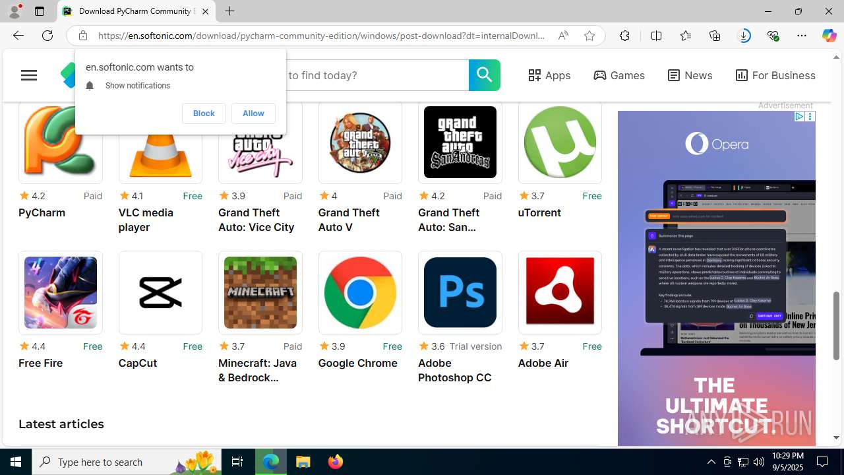This screenshot has height=475, width=844.
Task: Open Edge Settings and more menu
Action: tap(802, 36)
